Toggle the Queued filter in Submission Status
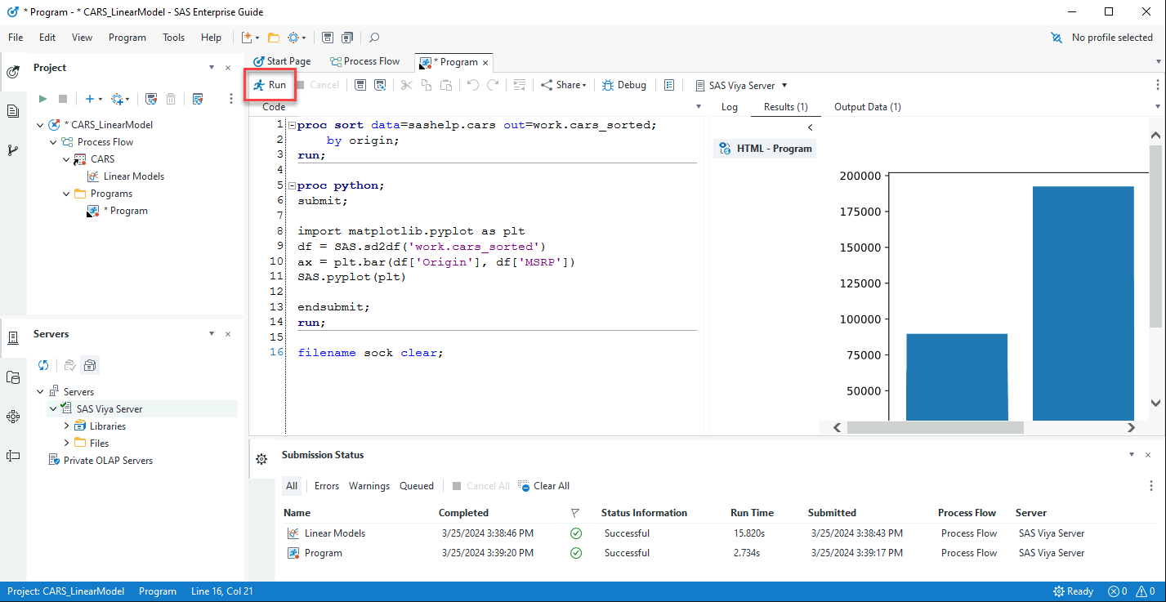The height and width of the screenshot is (602, 1166). 417,486
